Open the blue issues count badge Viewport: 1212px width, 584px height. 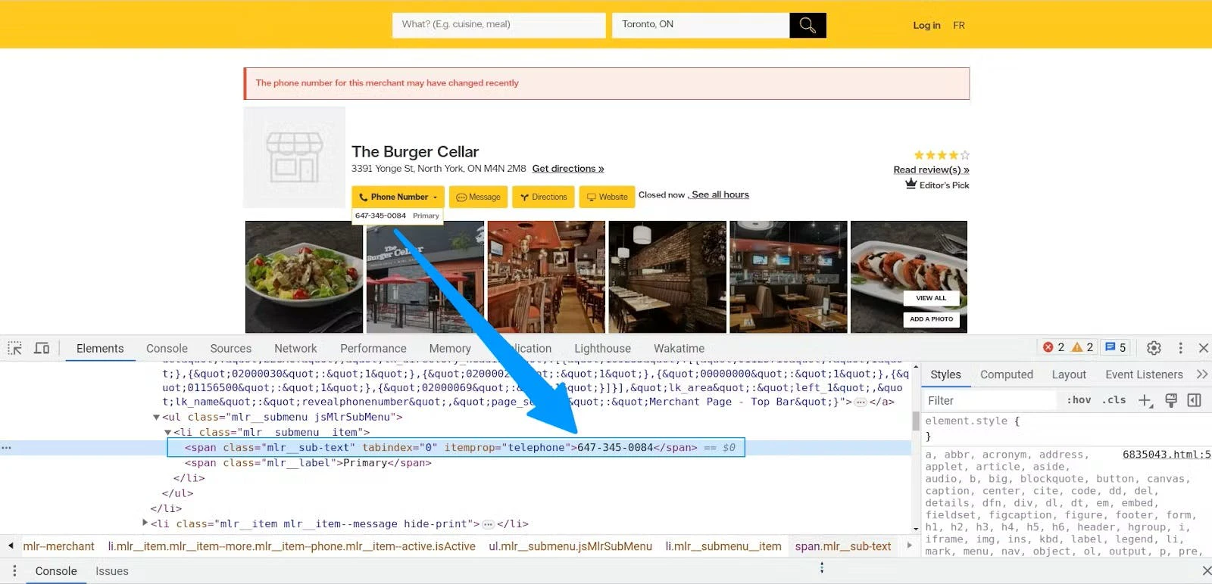(1116, 347)
